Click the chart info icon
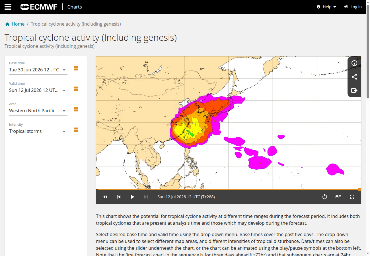 pos(354,63)
